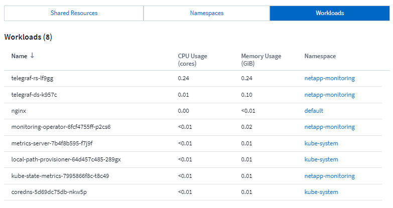This screenshot has width=393, height=208.
Task: Open kube-system link for coredns row
Action: click(x=321, y=192)
